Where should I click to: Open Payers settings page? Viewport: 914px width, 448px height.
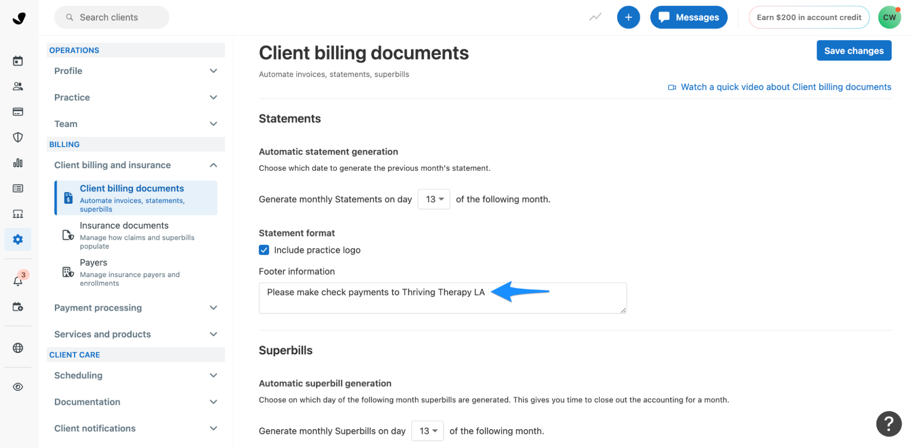coord(136,272)
